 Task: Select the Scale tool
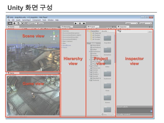click(22, 23)
